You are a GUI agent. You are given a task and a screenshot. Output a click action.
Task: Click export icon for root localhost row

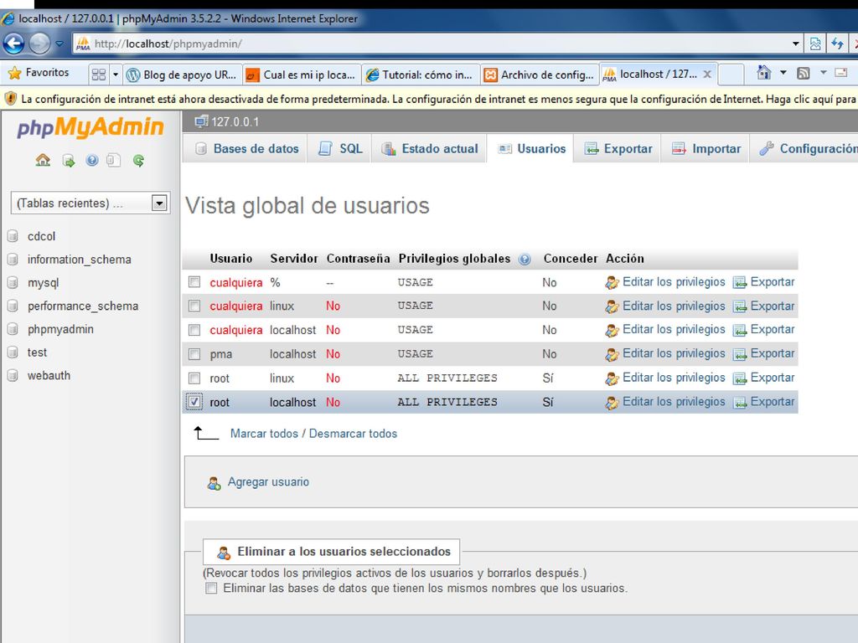(x=740, y=403)
